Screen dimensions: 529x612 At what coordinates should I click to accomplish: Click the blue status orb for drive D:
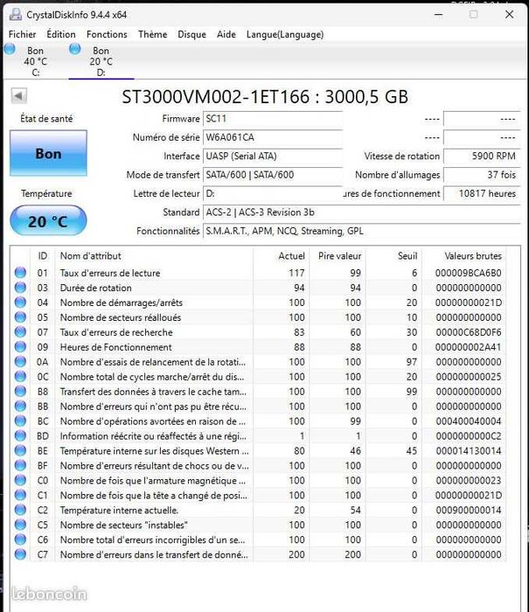point(74,49)
